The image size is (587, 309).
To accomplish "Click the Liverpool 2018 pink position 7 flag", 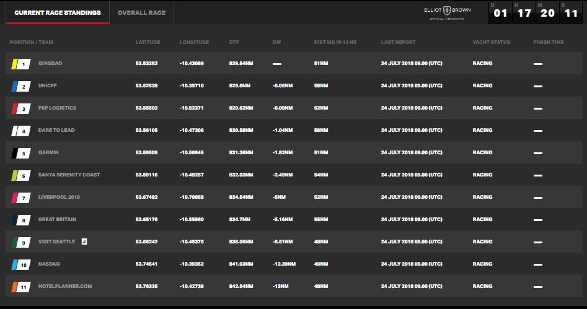I will 21,198.
